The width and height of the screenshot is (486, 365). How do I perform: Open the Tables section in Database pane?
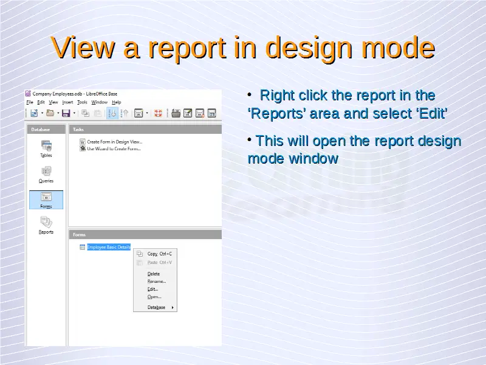46,147
